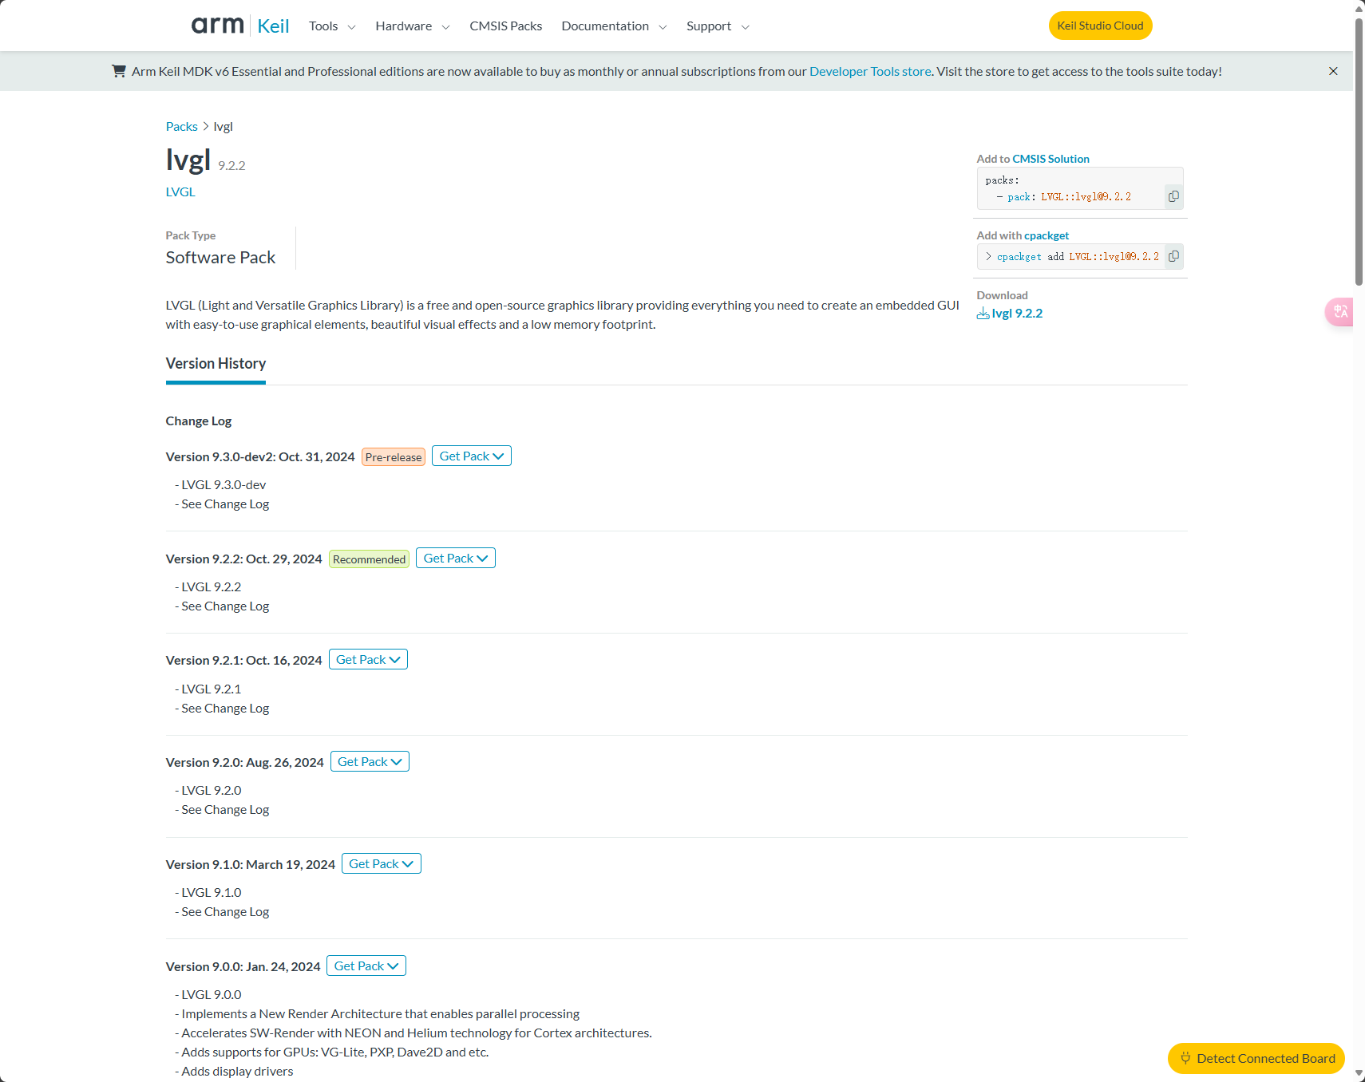The image size is (1365, 1082).
Task: Click the page vertical scrollbar thumb
Action: click(1359, 152)
